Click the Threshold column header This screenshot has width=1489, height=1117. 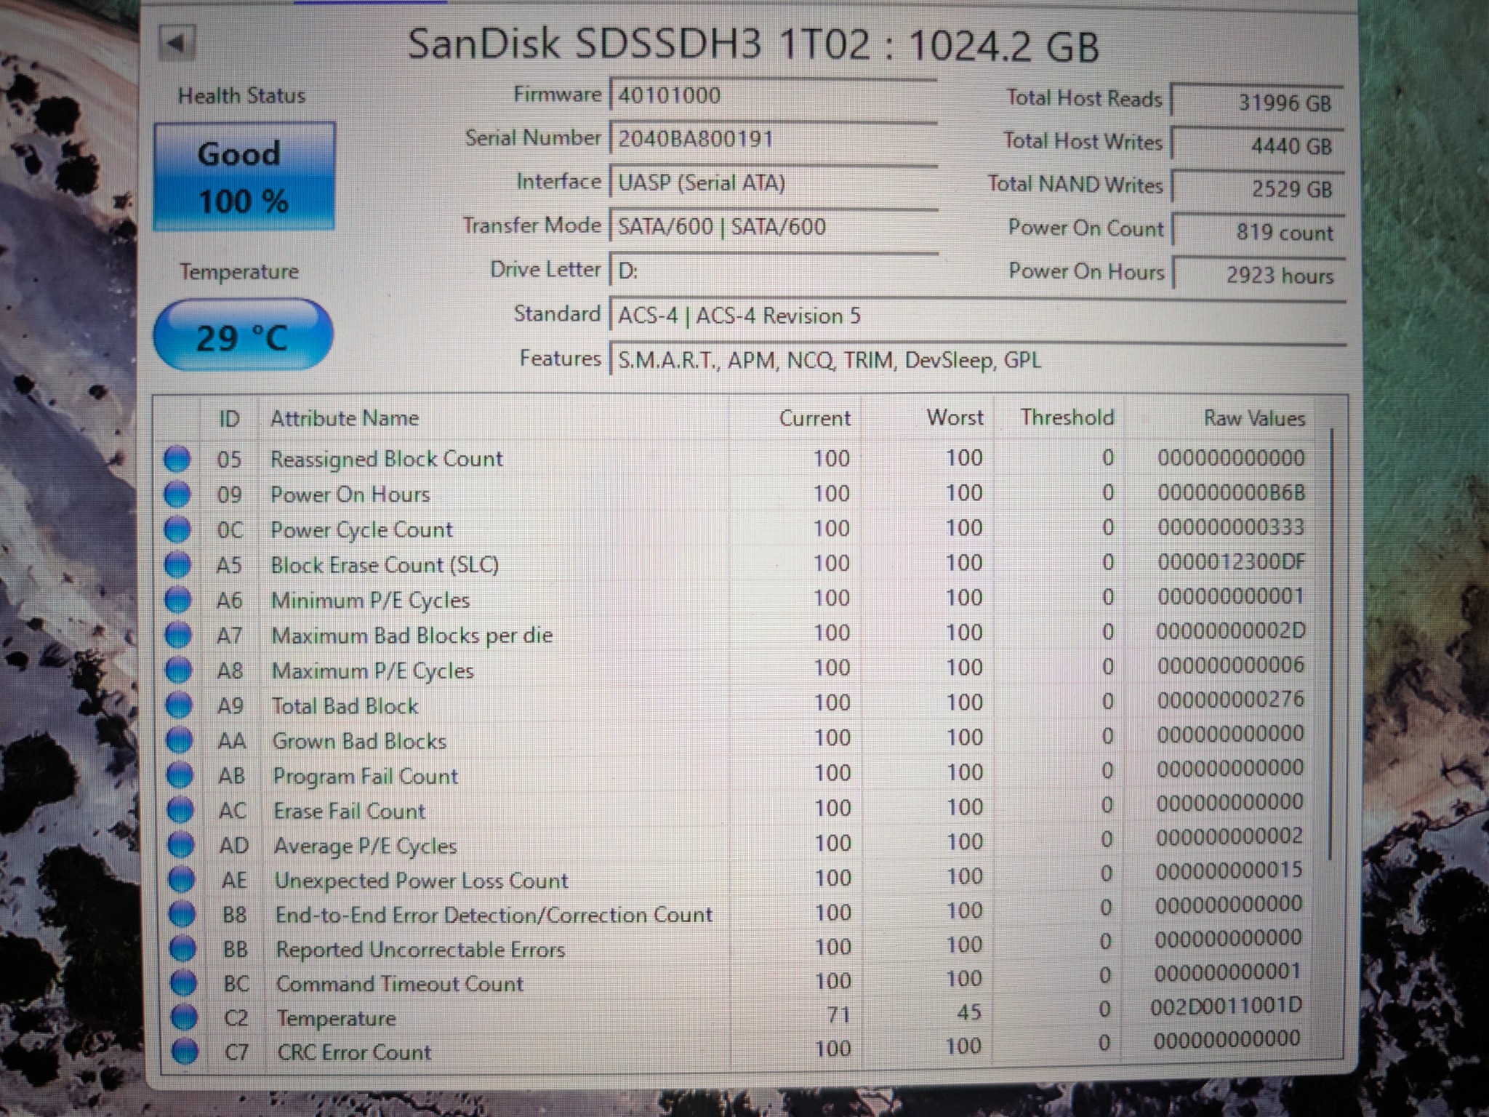click(1067, 417)
